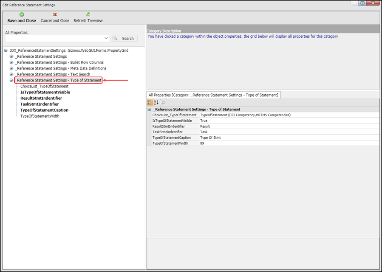The width and height of the screenshot is (382, 272).
Task: Click the orange Cancel and Close X icon
Action: (55, 14)
